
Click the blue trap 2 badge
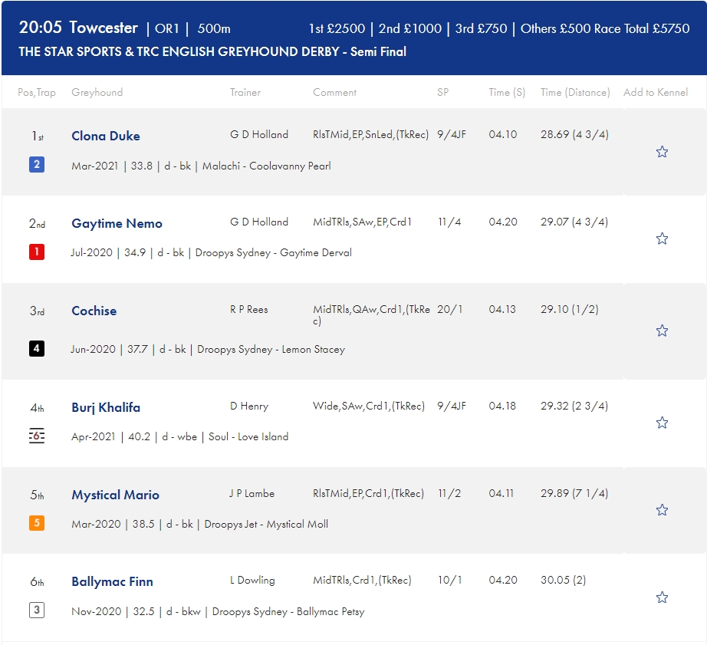click(x=37, y=165)
